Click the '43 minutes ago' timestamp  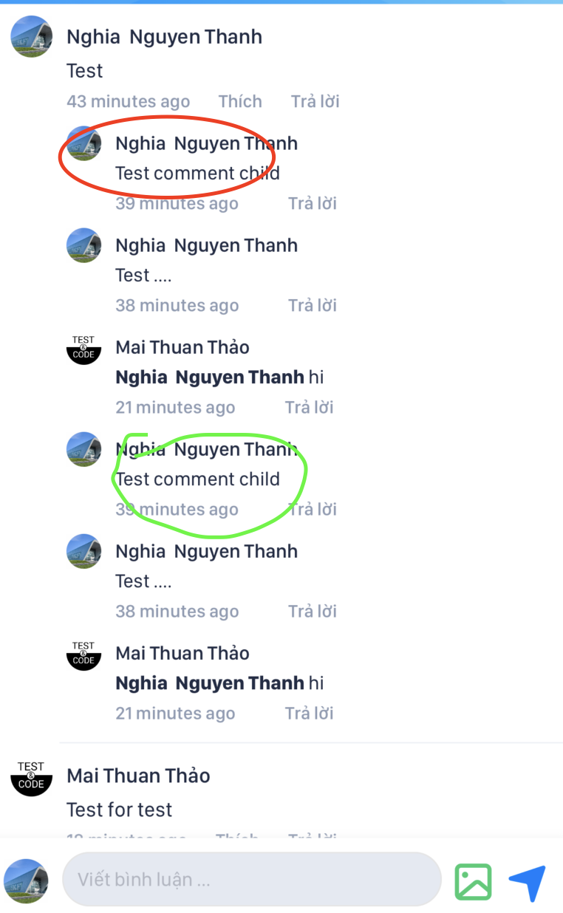pos(128,101)
